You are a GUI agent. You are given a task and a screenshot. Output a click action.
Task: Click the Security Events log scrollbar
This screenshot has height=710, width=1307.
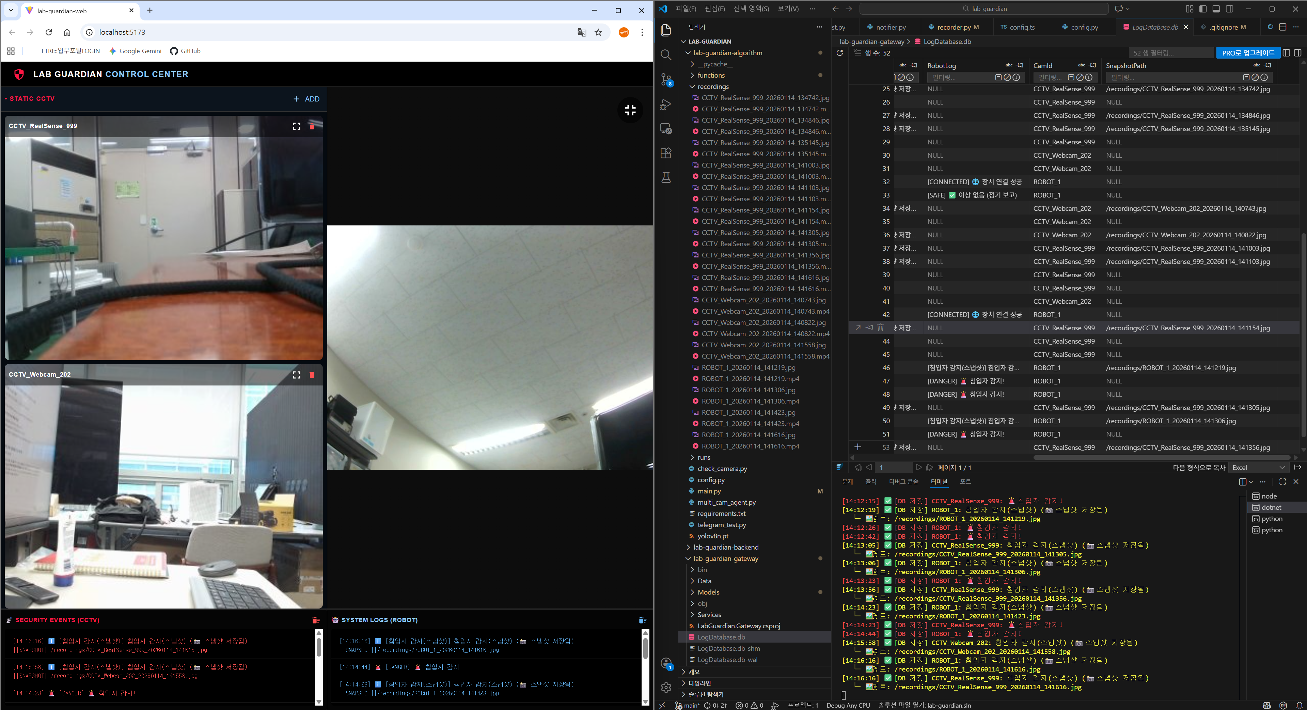[319, 648]
